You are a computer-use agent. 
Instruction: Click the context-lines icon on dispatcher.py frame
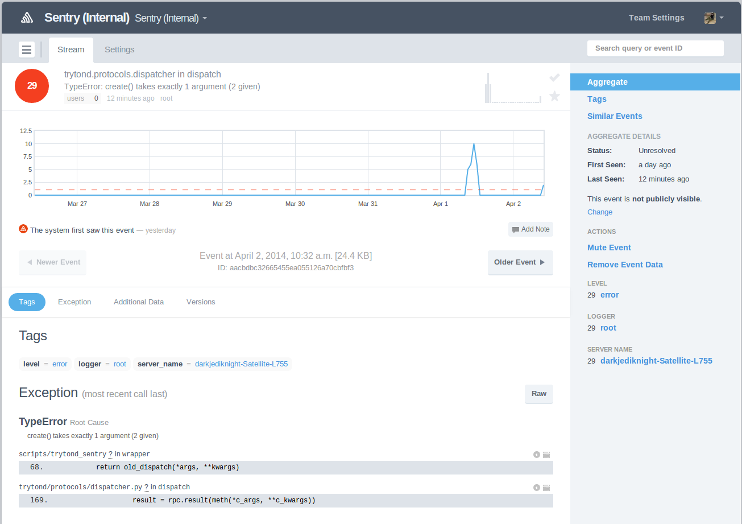pos(546,487)
